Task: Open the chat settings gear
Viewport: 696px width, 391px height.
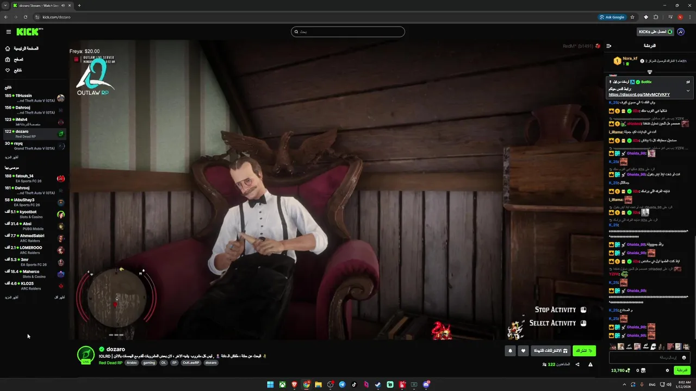Action: tap(667, 370)
